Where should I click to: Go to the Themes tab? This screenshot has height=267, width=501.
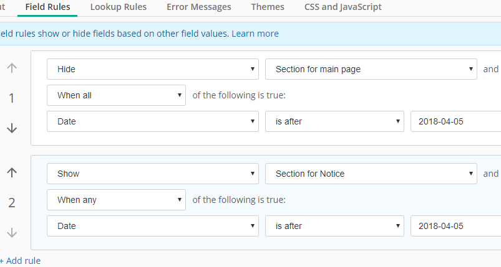(x=268, y=7)
